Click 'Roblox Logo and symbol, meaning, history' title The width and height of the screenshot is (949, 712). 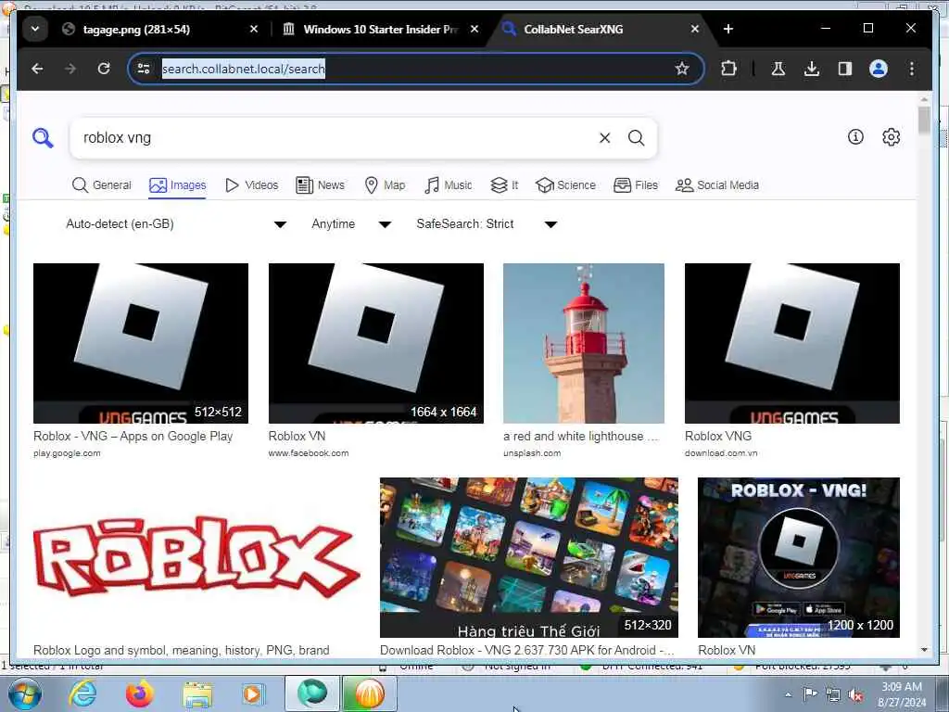click(182, 650)
